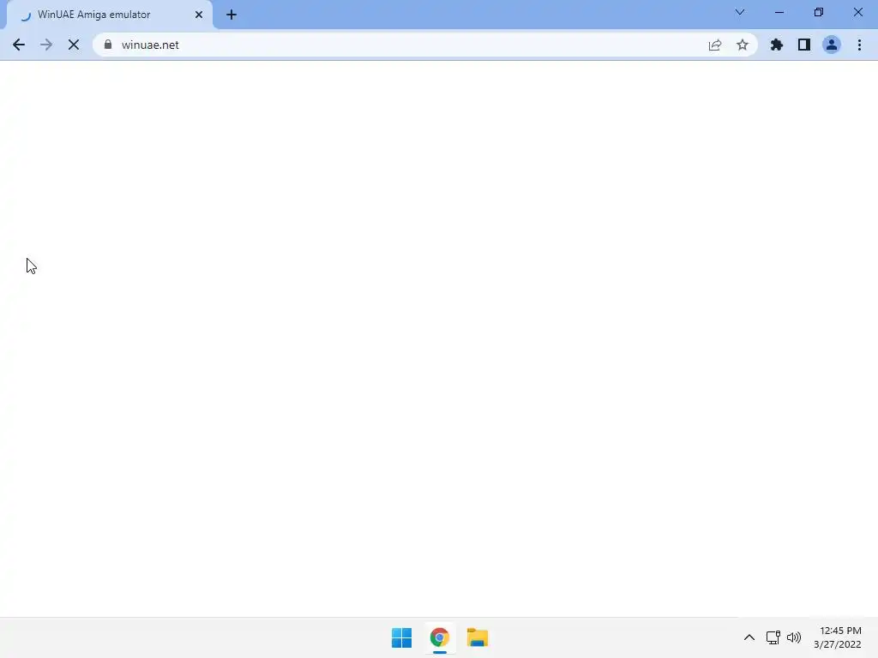Restore down the Chrome window
The image size is (878, 658).
point(819,12)
